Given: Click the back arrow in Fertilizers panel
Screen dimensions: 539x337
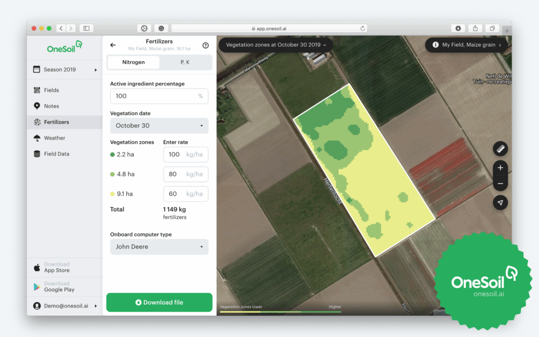Looking at the screenshot, I should click(113, 45).
